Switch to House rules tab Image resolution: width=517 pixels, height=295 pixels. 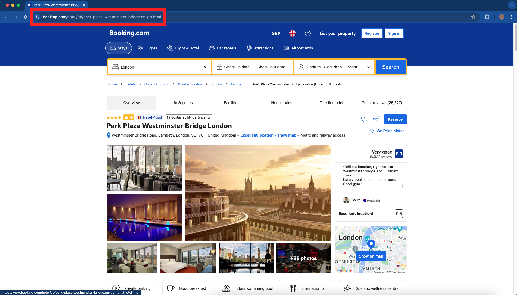coord(282,103)
